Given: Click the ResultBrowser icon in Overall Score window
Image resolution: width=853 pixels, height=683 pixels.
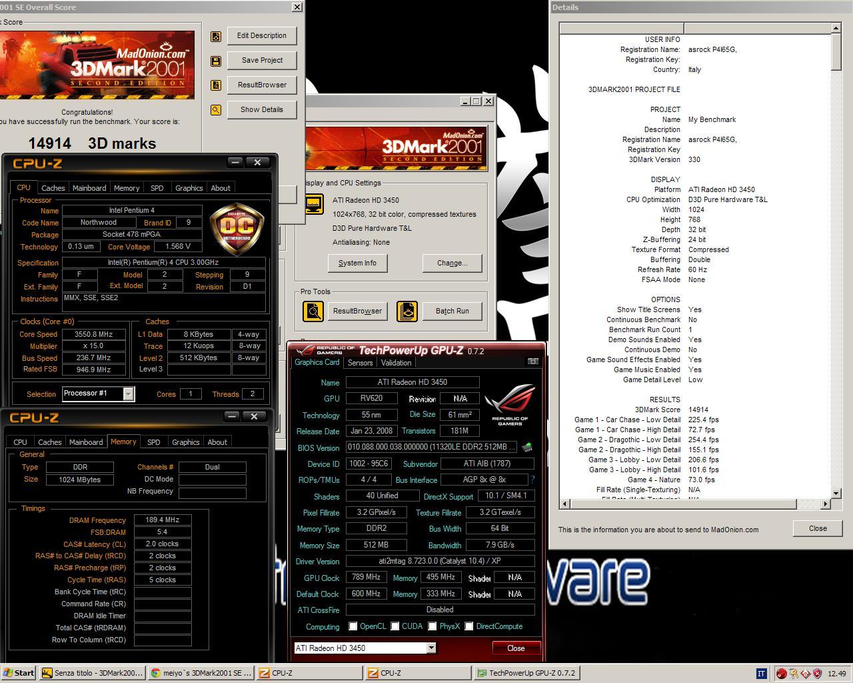Looking at the screenshot, I should tap(216, 85).
